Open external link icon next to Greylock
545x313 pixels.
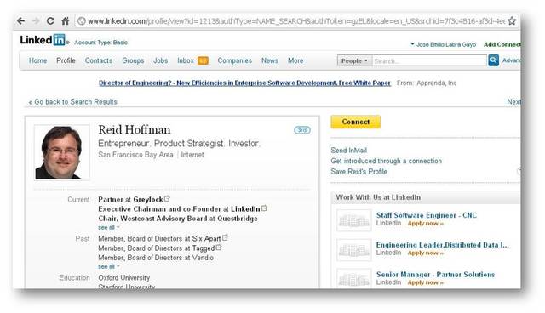point(167,199)
